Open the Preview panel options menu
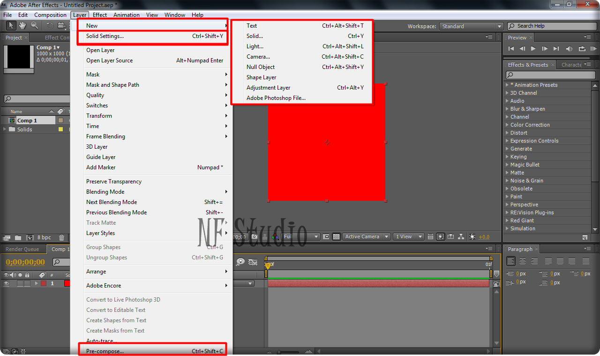Screen dimensions: 600x356 587,38
